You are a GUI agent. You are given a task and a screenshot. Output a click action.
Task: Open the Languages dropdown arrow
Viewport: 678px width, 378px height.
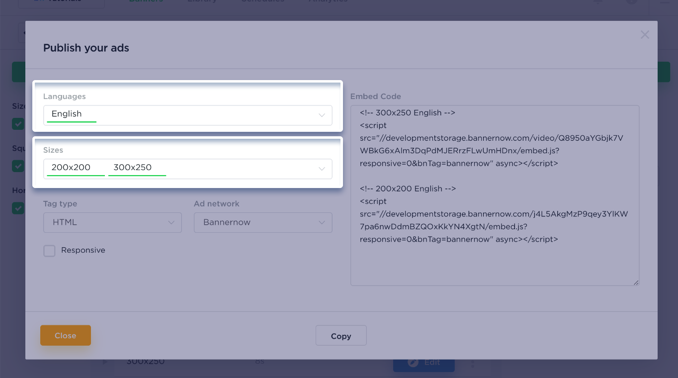(x=322, y=115)
